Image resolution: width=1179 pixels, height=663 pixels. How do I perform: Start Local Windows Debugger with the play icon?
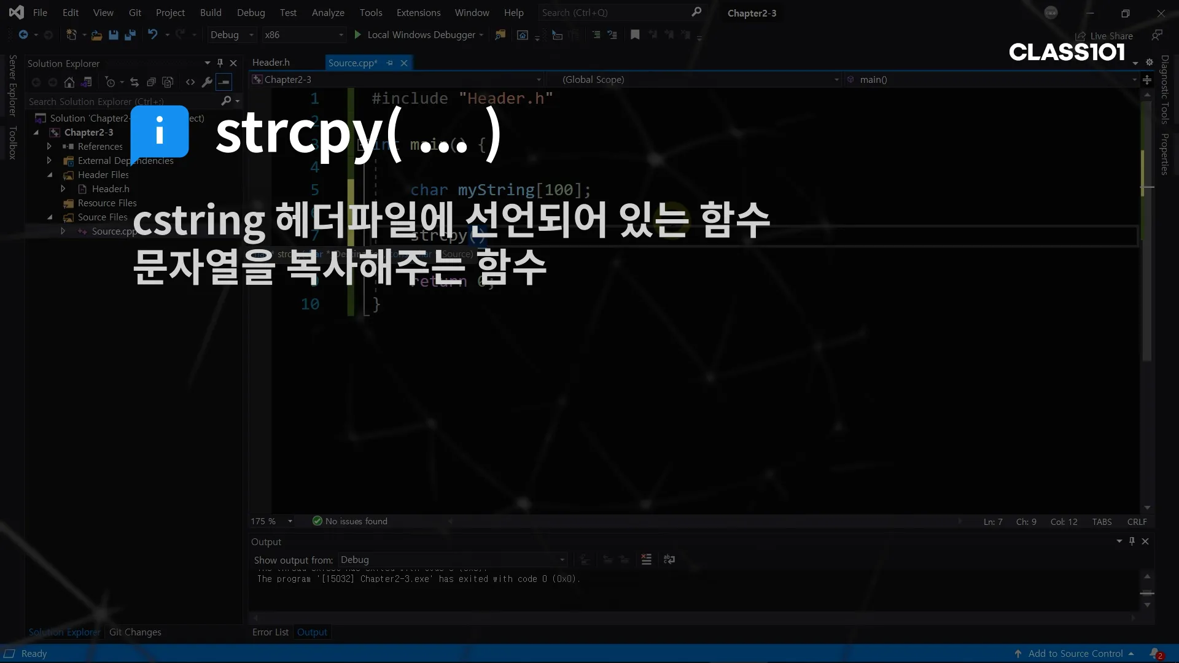point(357,35)
